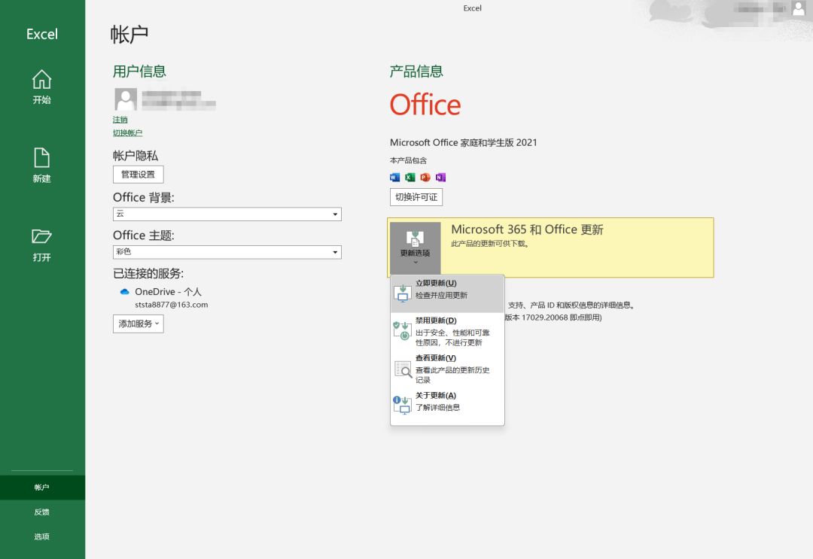This screenshot has width=813, height=559.
Task: Click the 已连接的服务 label
Action: 148,274
